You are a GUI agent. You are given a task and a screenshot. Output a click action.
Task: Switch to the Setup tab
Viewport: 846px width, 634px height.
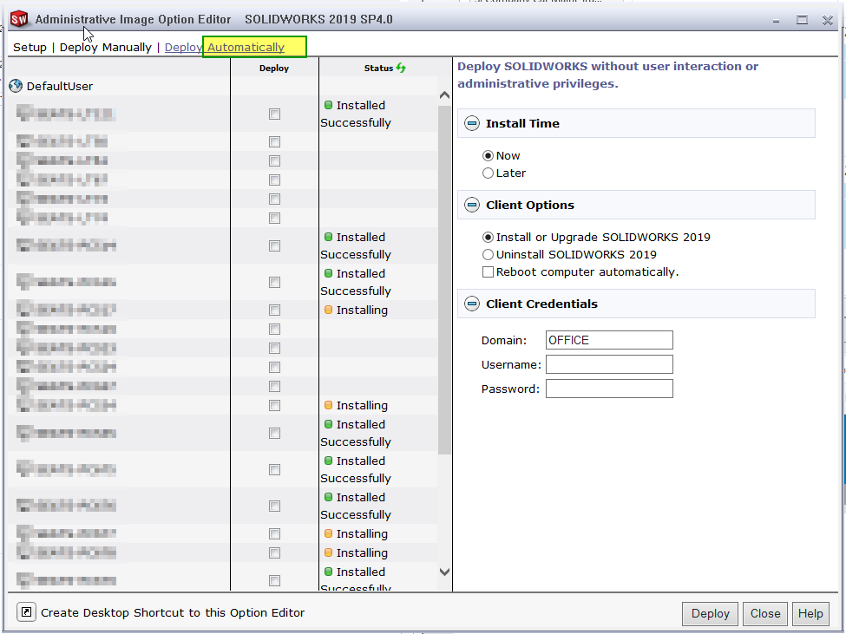tap(30, 48)
